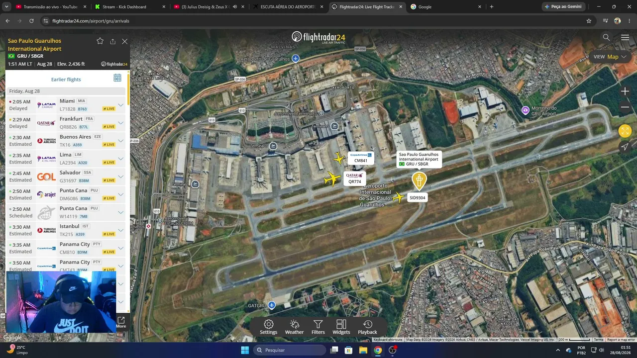Reload the flightradar24 page
Viewport: 637px width, 358px height.
31,21
